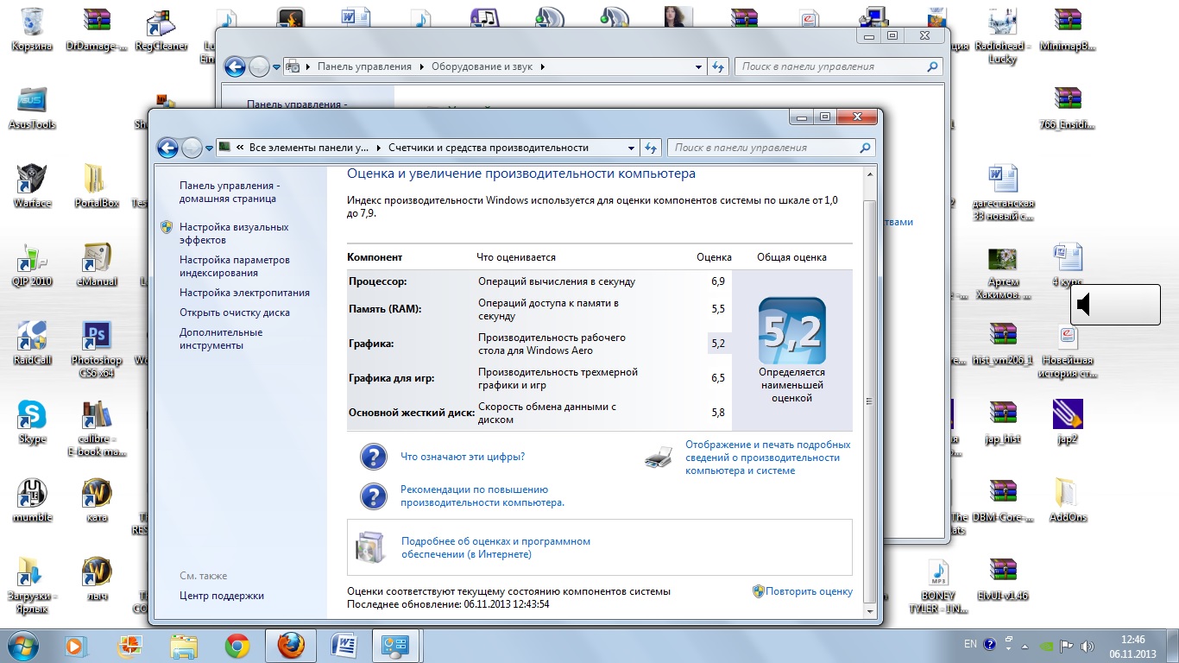The width and height of the screenshot is (1179, 663).
Task: Open NVIDIA tray icon
Action: pos(1046,644)
